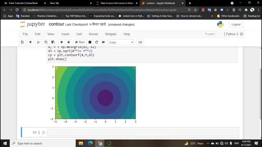
Task: Open the Windows Start menu
Action: click(x=5, y=143)
